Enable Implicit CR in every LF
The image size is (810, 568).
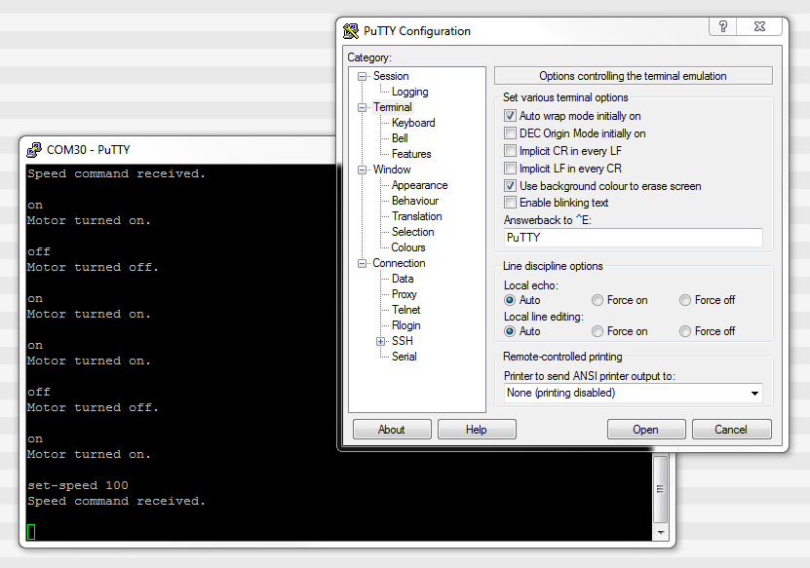[x=510, y=151]
